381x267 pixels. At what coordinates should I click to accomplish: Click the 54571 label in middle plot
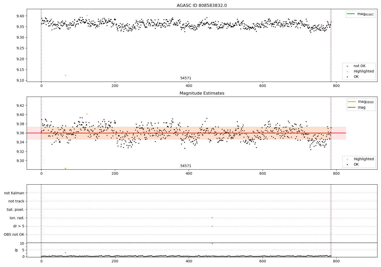coord(186,166)
